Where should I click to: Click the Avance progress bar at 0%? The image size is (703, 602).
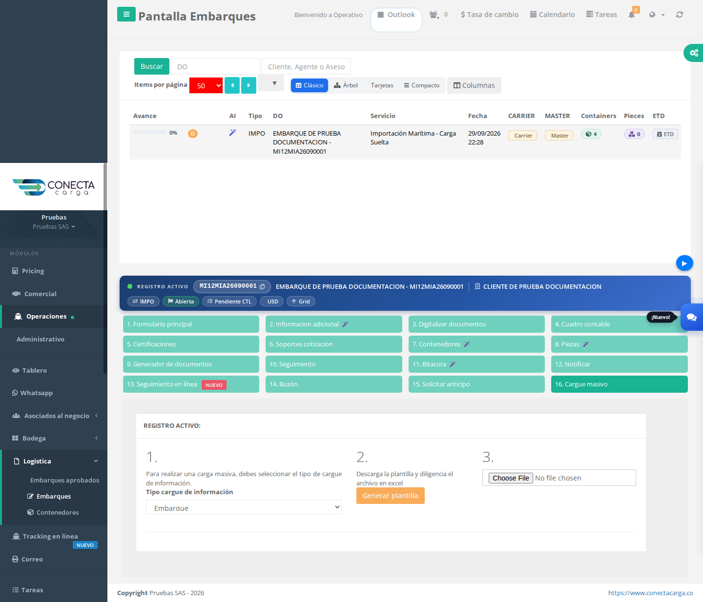click(150, 132)
